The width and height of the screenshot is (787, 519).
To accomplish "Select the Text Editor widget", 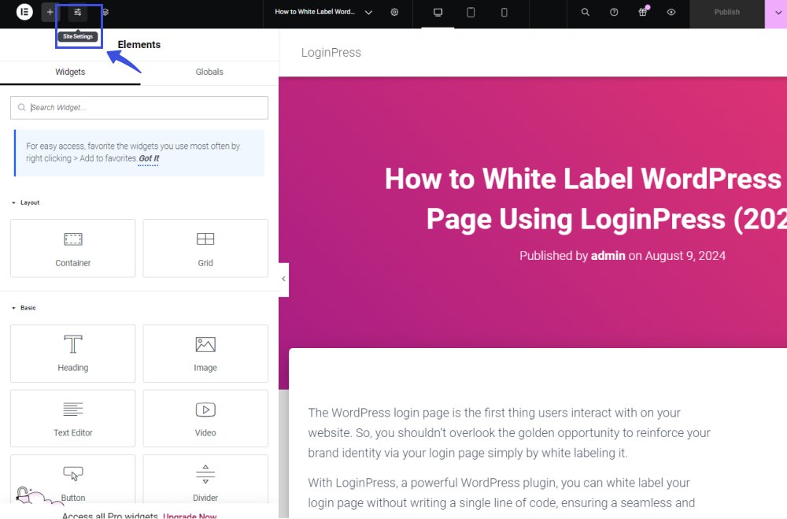I will pyautogui.click(x=72, y=418).
